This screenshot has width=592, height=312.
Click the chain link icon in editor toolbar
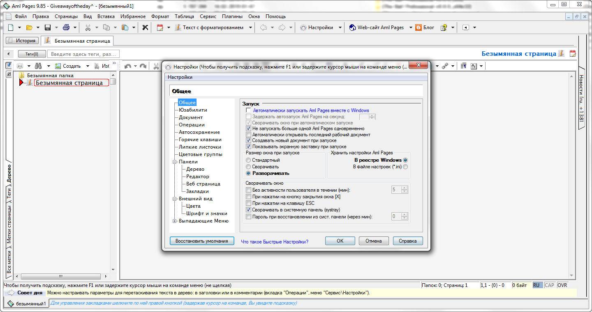445,66
